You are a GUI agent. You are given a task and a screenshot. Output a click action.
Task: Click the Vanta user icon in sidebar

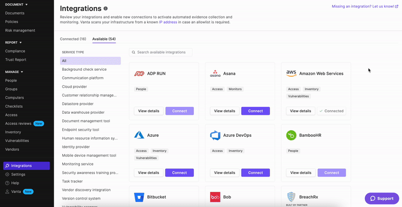point(7,191)
